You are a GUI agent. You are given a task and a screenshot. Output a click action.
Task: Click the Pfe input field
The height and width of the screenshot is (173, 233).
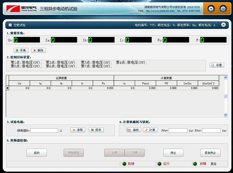pyautogui.click(x=211, y=131)
